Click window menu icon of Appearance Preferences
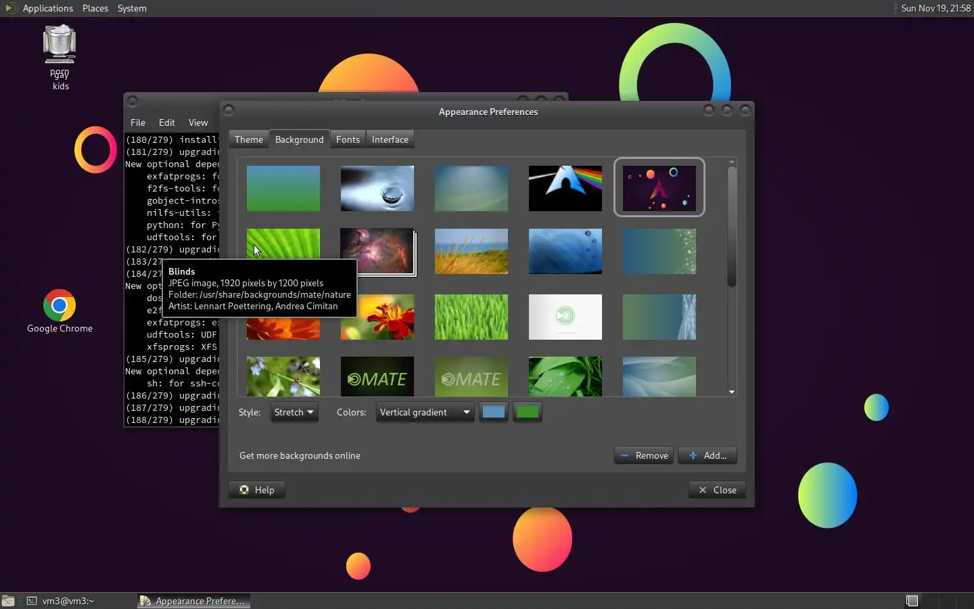Screen dimensions: 974x609 [x=229, y=110]
